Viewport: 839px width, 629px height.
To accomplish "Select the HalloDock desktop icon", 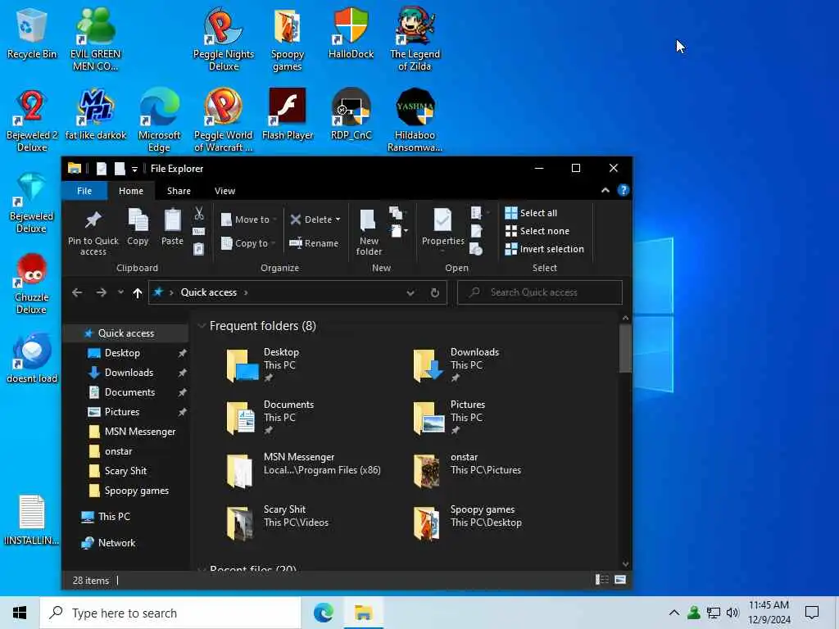I will tap(351, 33).
